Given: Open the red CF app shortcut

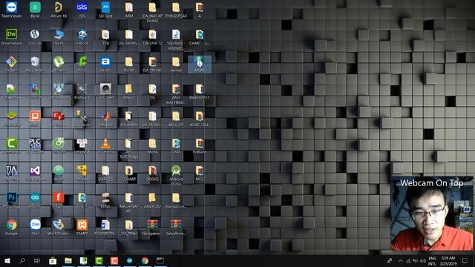Looking at the screenshot, I should pyautogui.click(x=59, y=119).
